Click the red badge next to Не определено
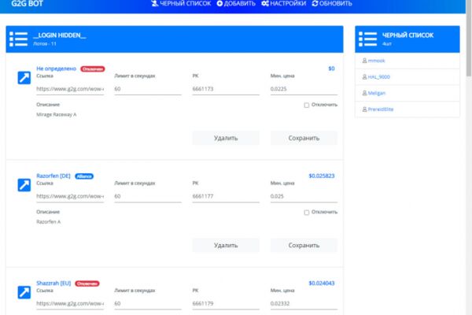Viewport: 472px width, 315px height. click(92, 69)
